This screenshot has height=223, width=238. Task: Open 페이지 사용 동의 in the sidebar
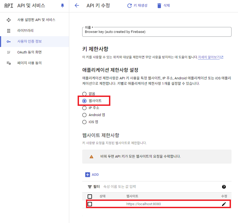coord(34,63)
